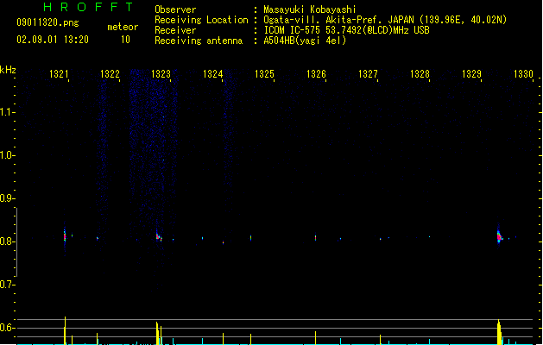Image resolution: width=543 pixels, height=345 pixels.
Task: Click the 1326 time axis label
Action: pyautogui.click(x=316, y=74)
